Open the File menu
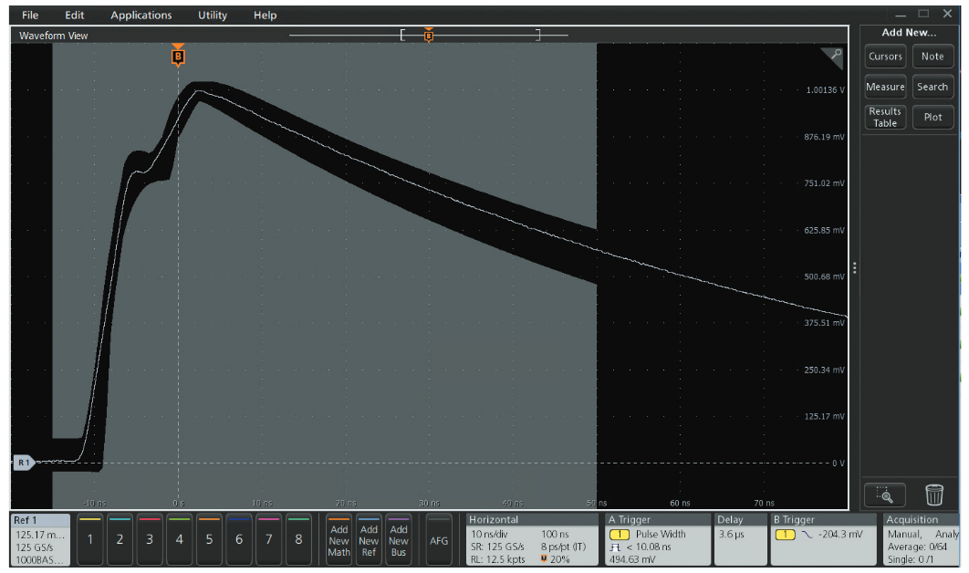 [x=30, y=15]
